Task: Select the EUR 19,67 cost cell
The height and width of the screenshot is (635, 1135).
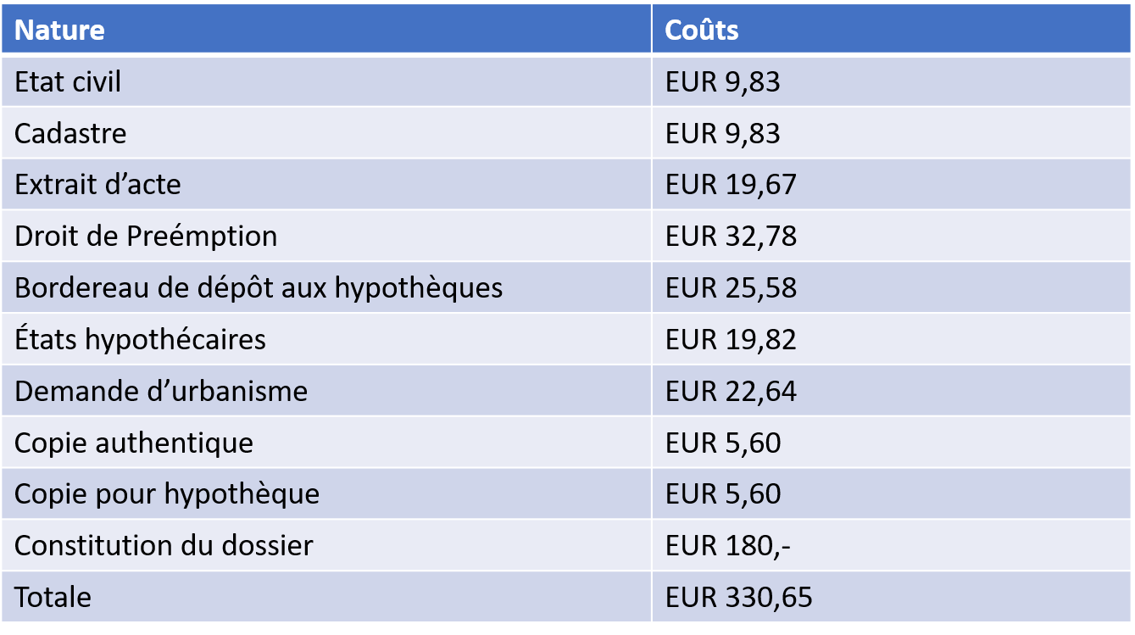Action: (892, 184)
